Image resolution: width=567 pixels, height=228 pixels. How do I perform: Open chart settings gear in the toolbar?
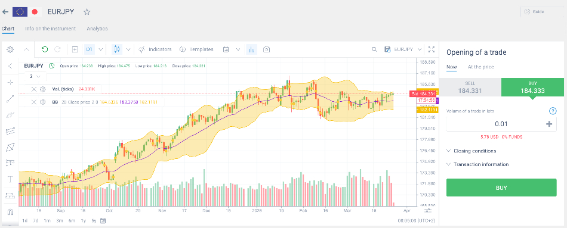click(x=10, y=49)
